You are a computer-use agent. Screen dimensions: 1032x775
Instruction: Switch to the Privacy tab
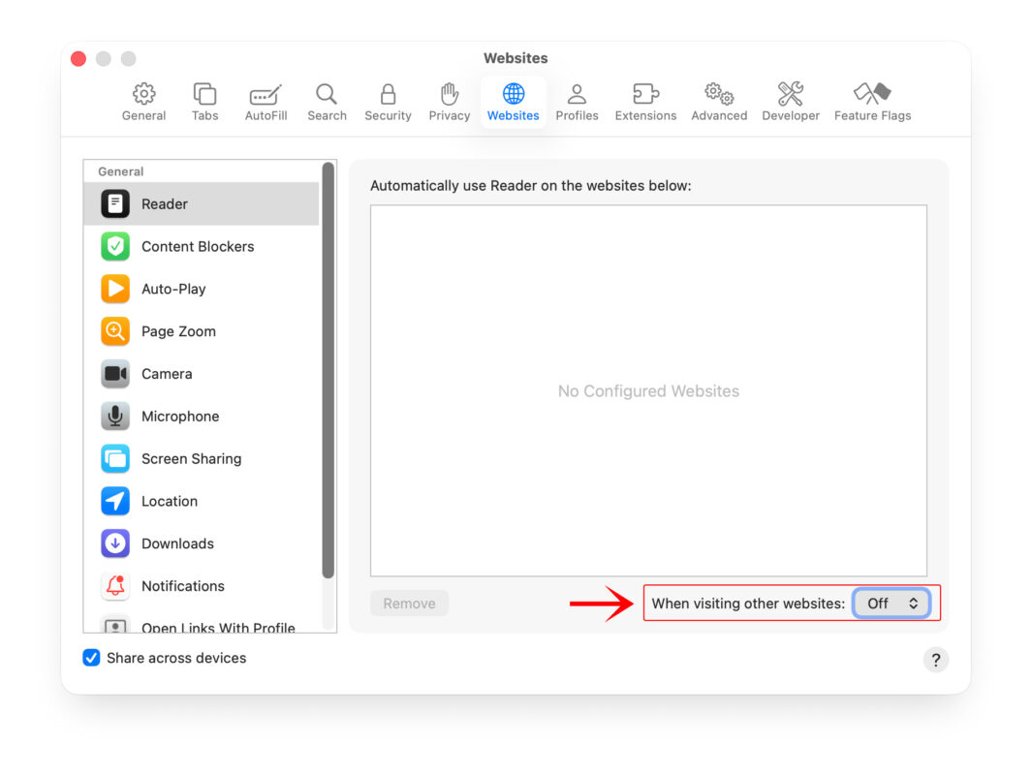click(x=449, y=100)
